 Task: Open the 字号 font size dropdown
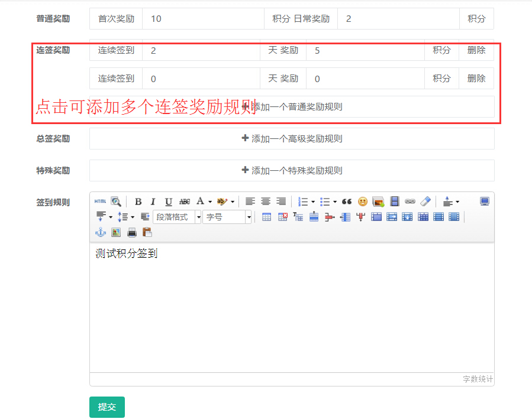click(227, 217)
